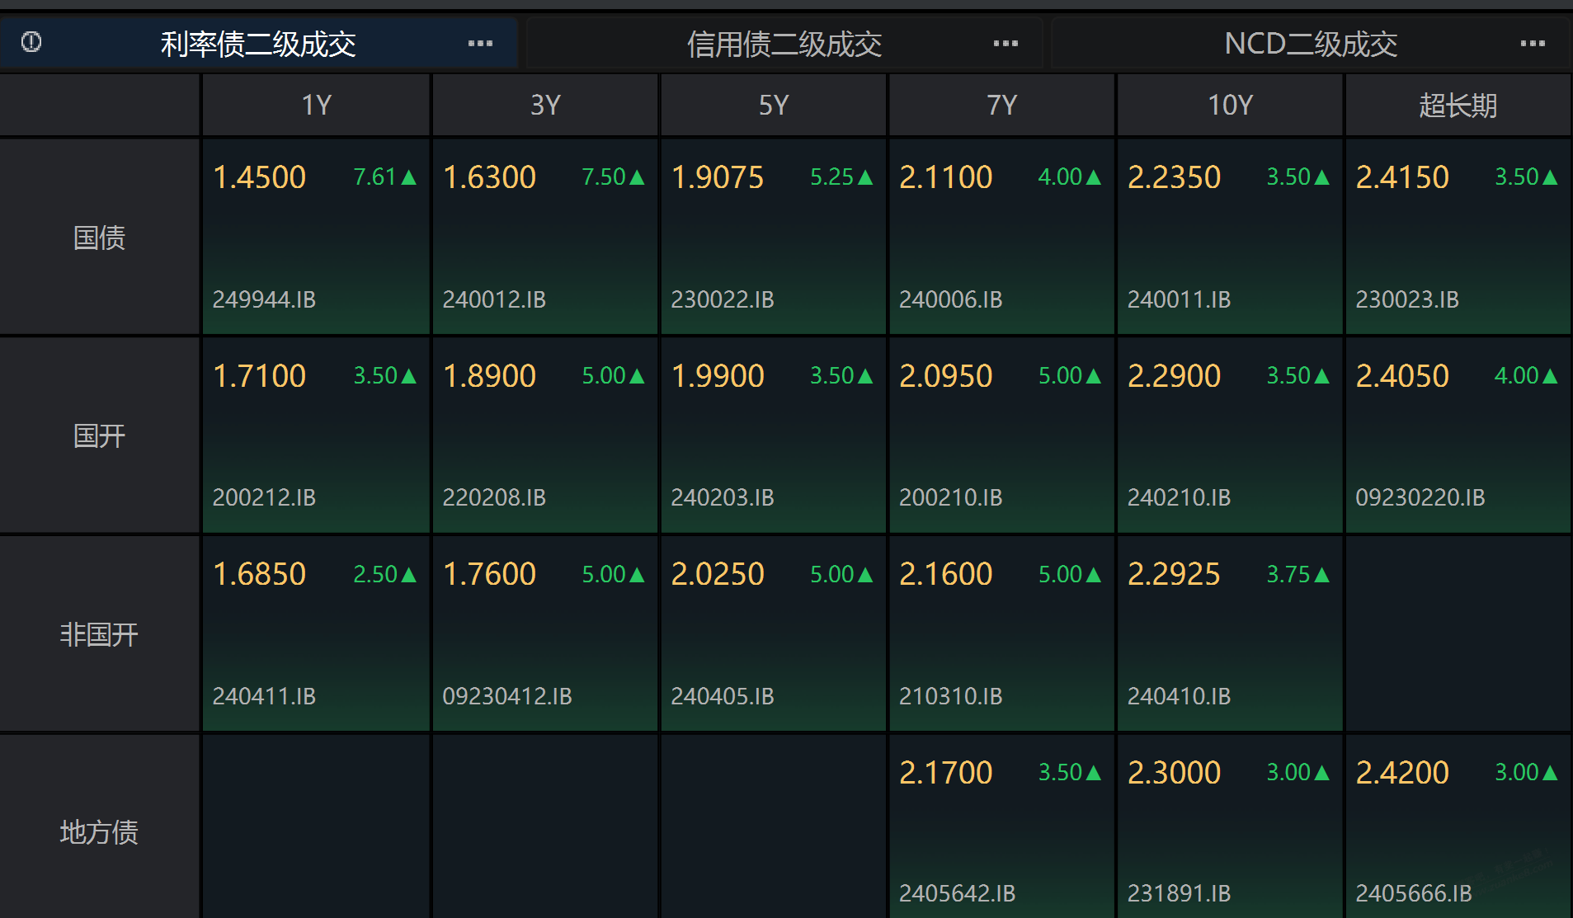Select the 非国开 row label
The image size is (1573, 918).
coord(100,634)
